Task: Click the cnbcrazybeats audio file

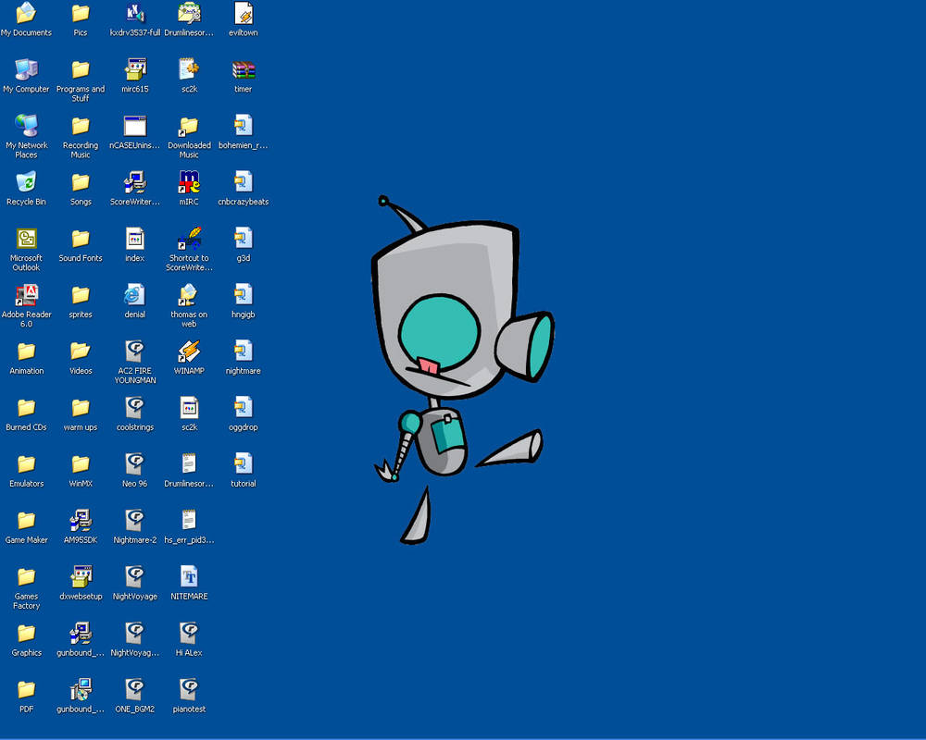Action: [x=244, y=189]
